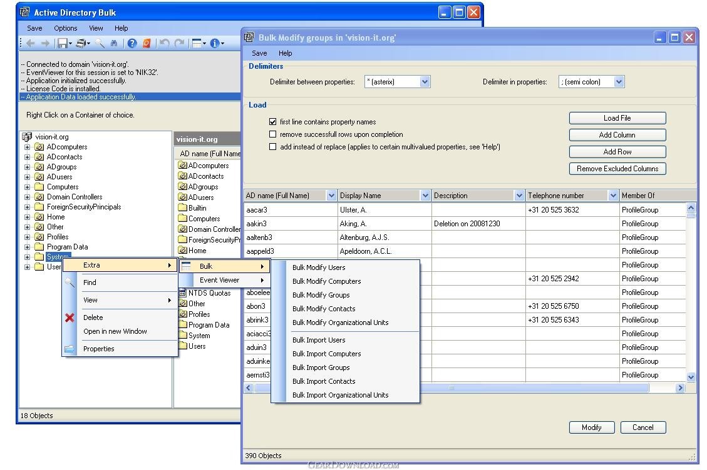This screenshot has width=707, height=470.
Task: Open Help menu in Bulk Modify groups window
Action: click(286, 53)
